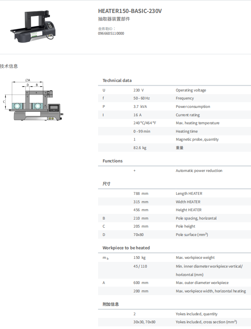
Task: Click the Pole spacing, horizontal label
Action: (196, 218)
